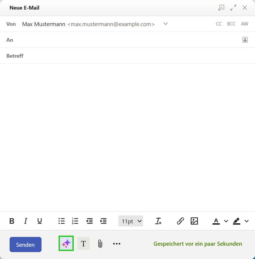Decrease paragraph indent
Viewport: 255px width, 259px height.
coord(89,221)
